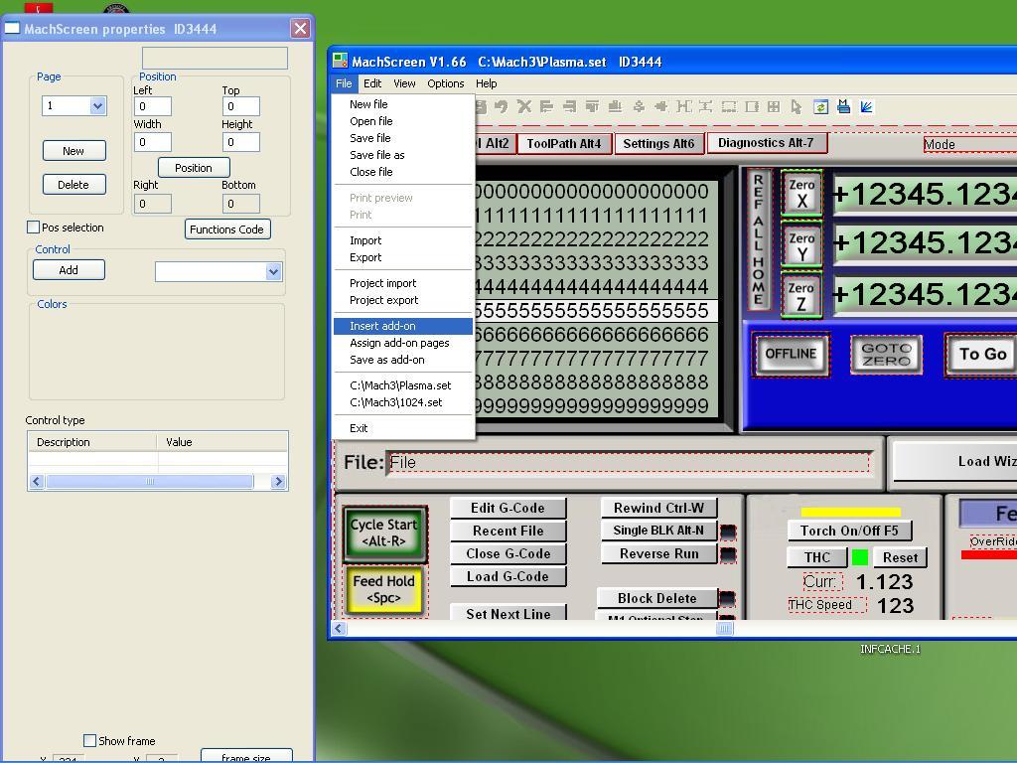Open recent file C:\Mach3\1024.set
The image size is (1017, 763).
click(x=403, y=402)
